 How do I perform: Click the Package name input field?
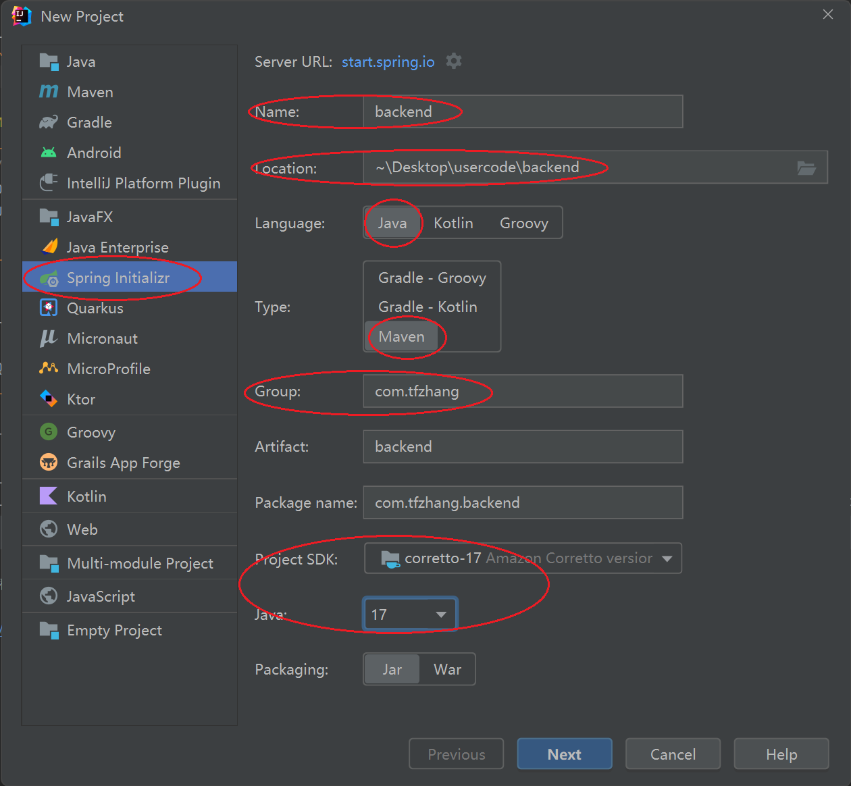[523, 502]
